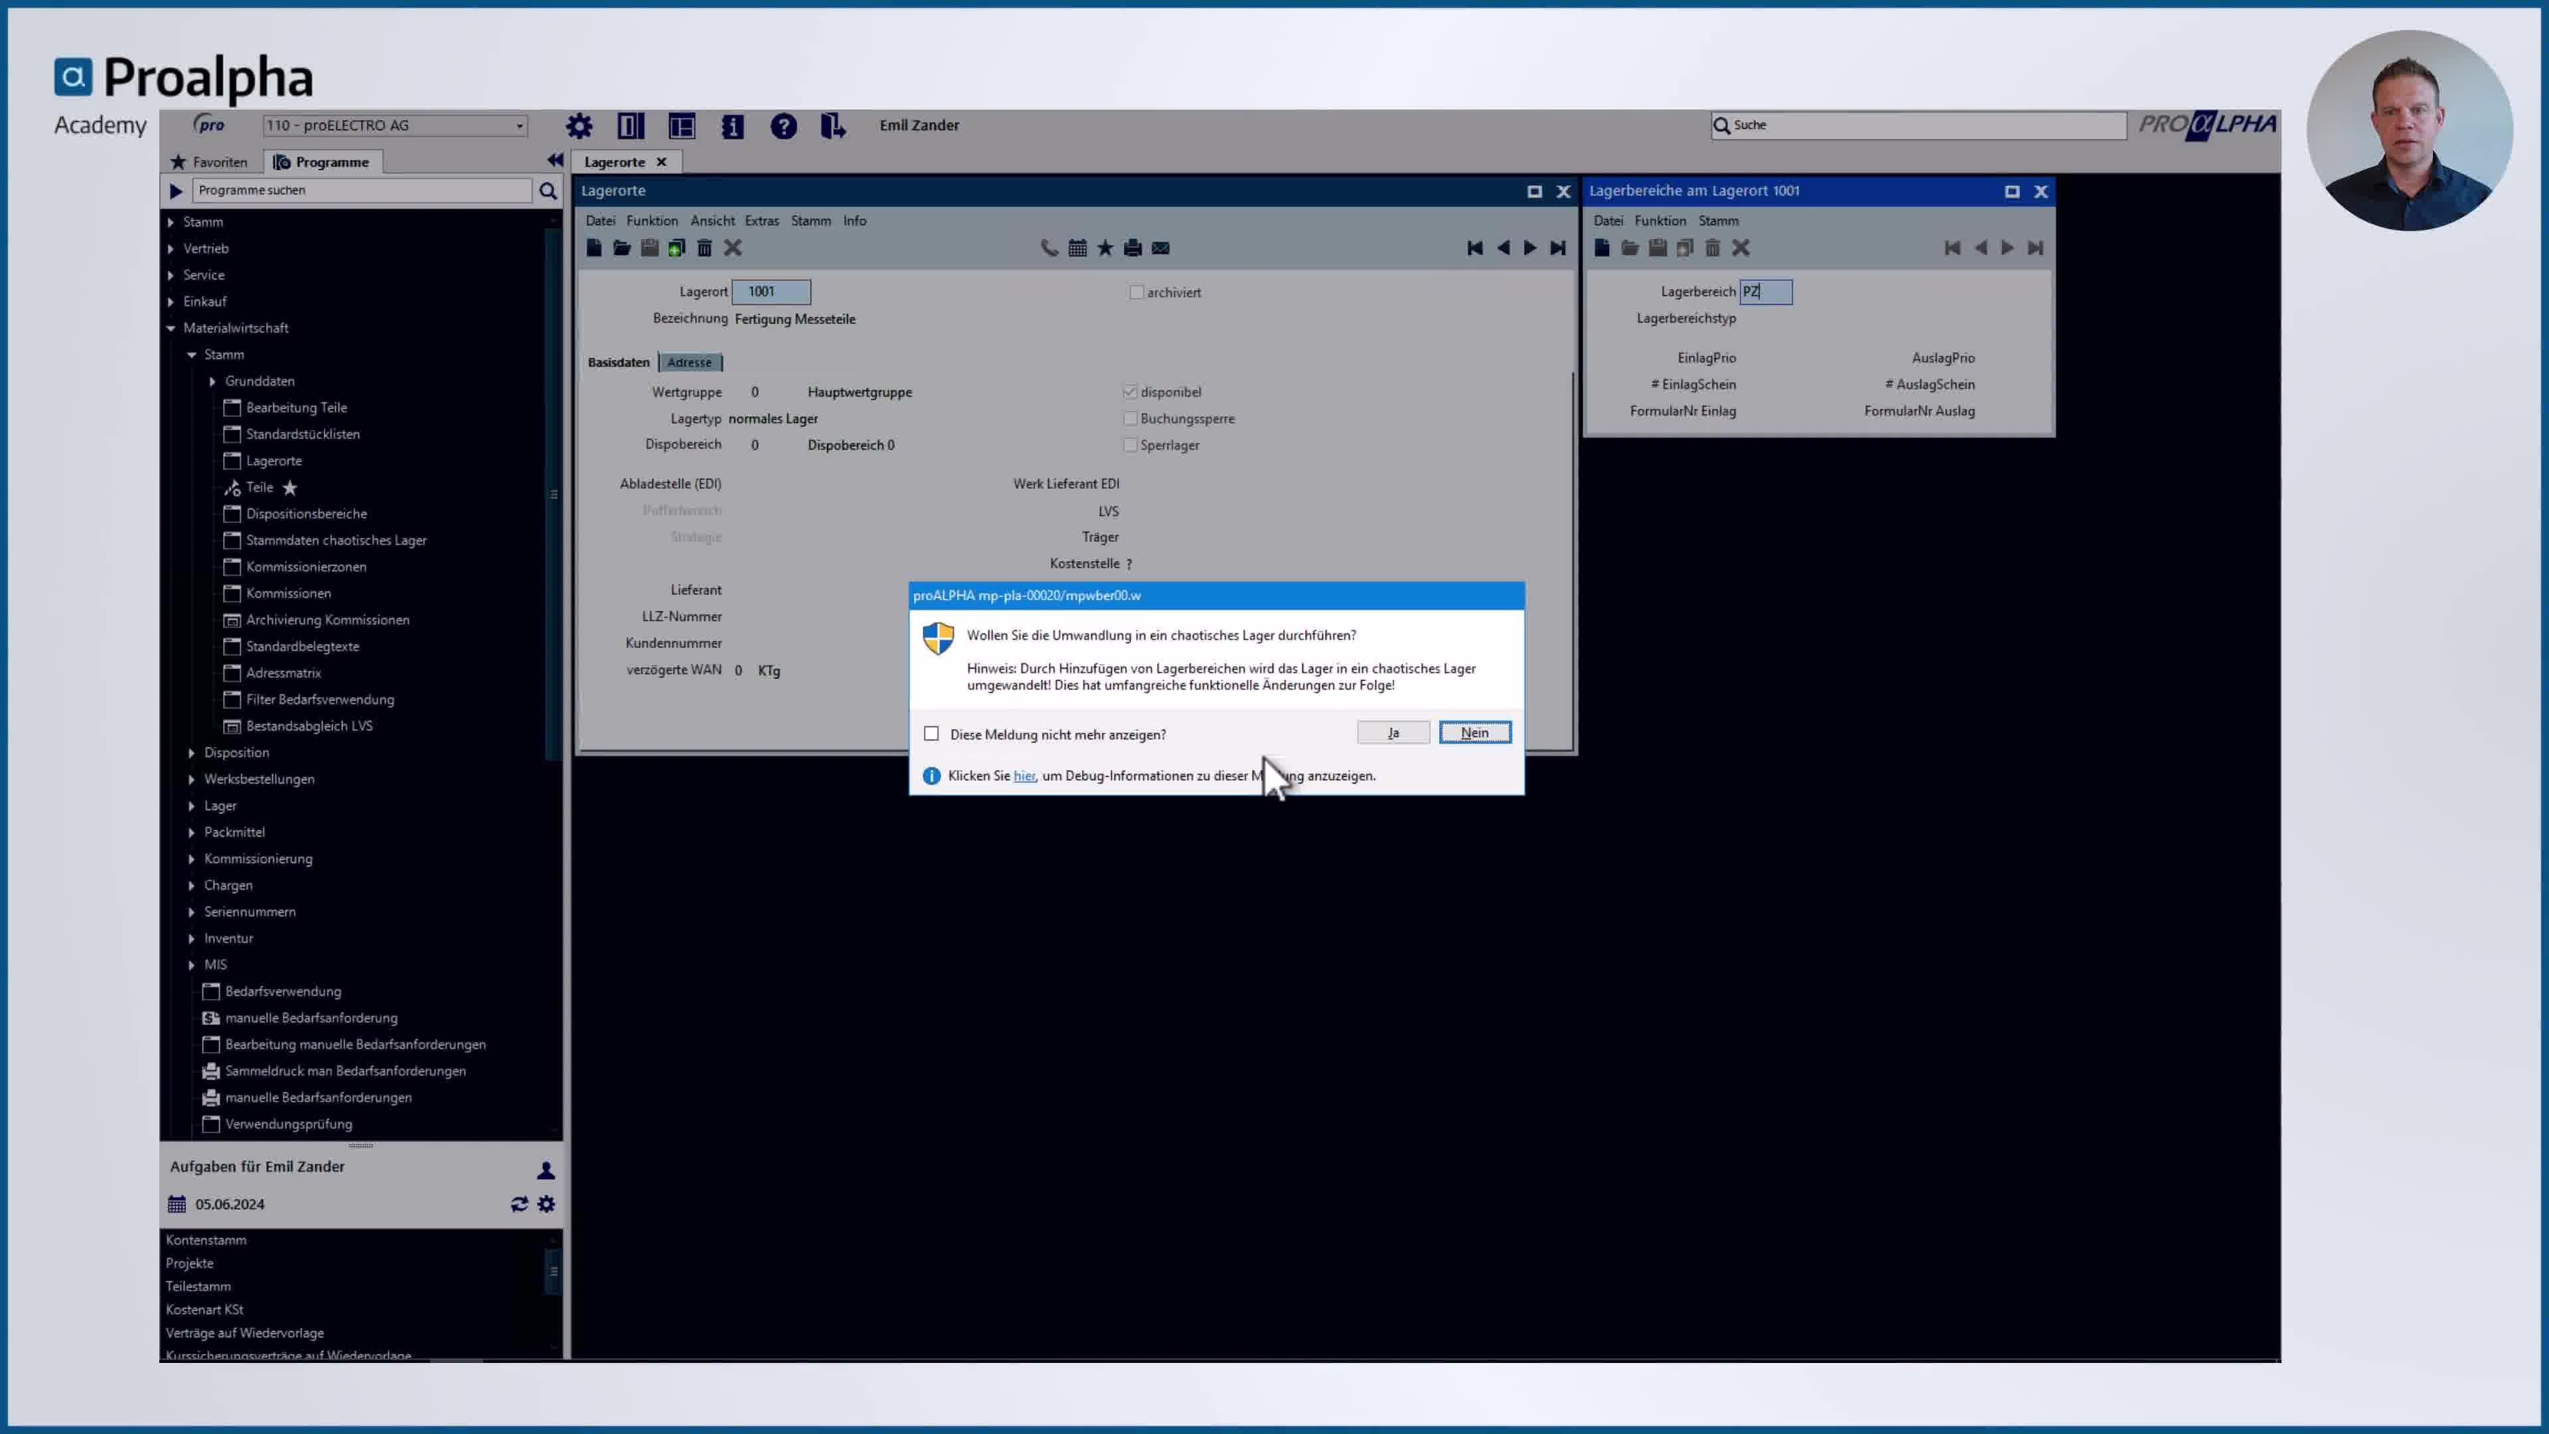
Task: Click the cancel X icon in Lagerorte toolbar
Action: pos(732,248)
